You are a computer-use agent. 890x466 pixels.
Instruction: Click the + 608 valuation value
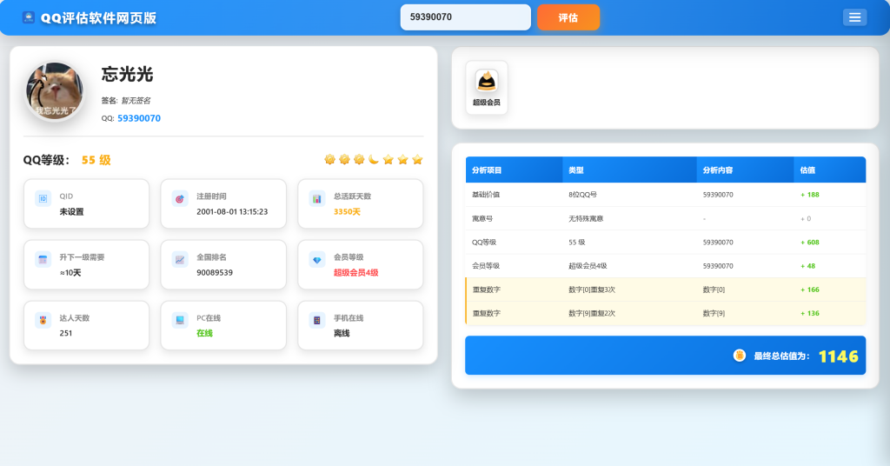tap(809, 243)
